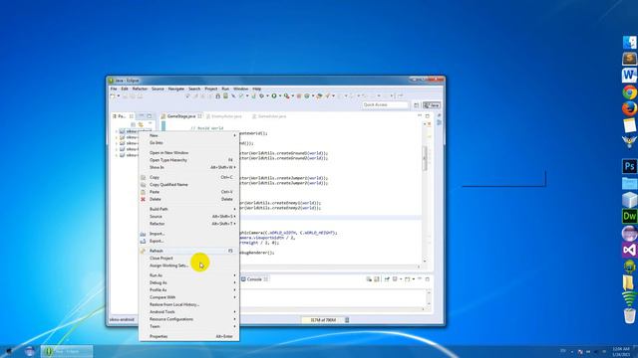This screenshot has height=358, width=638.
Task: Click the taskbar clock
Action: (x=620, y=351)
